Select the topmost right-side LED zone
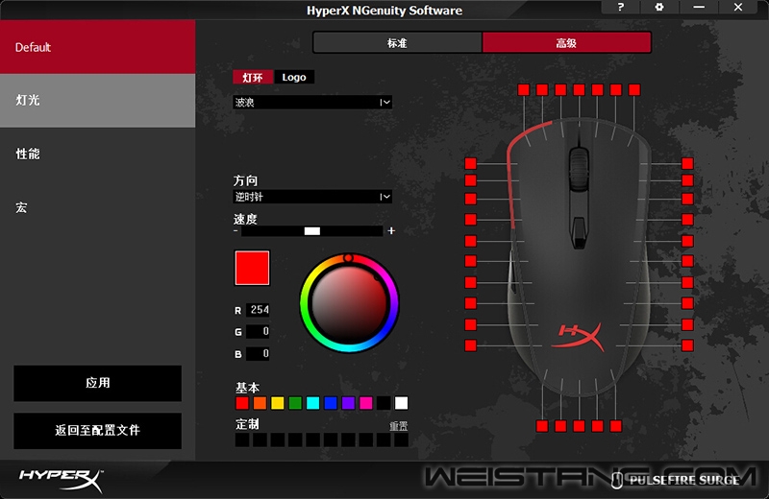This screenshot has width=769, height=499. [687, 163]
